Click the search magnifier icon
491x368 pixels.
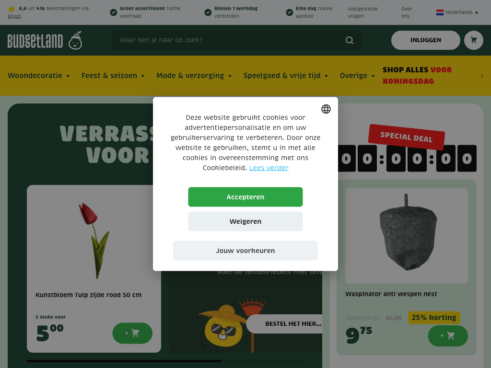point(350,40)
